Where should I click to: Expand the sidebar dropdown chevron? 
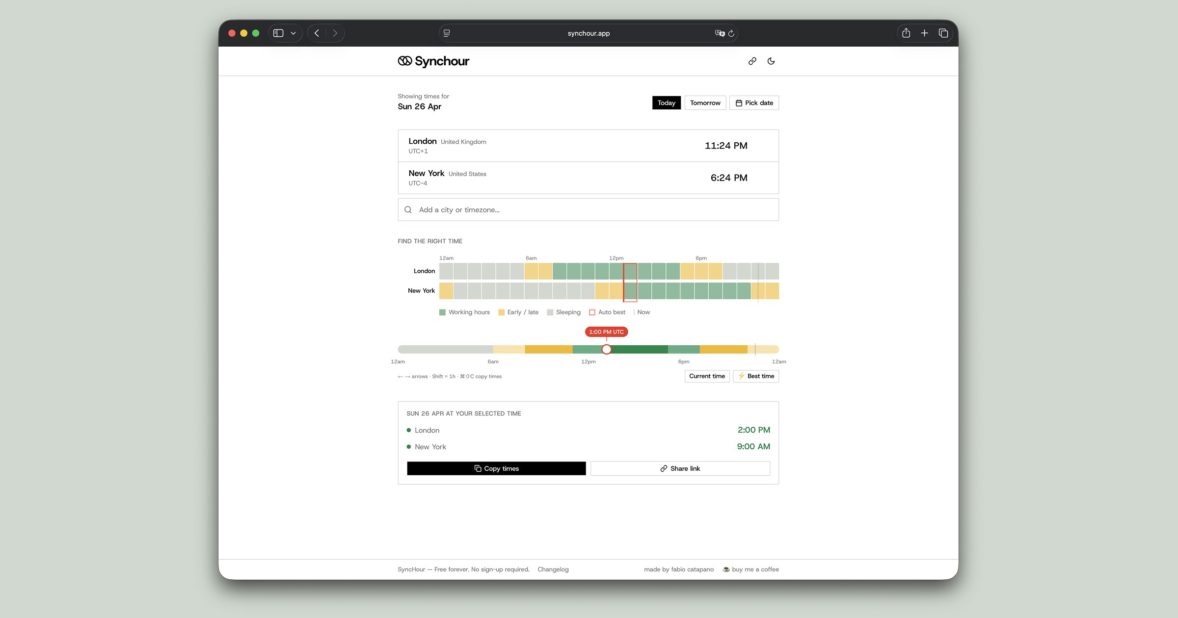point(293,33)
